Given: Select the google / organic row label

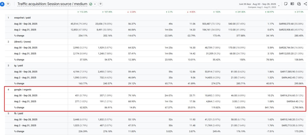Looking at the screenshot, I should point(23,89).
